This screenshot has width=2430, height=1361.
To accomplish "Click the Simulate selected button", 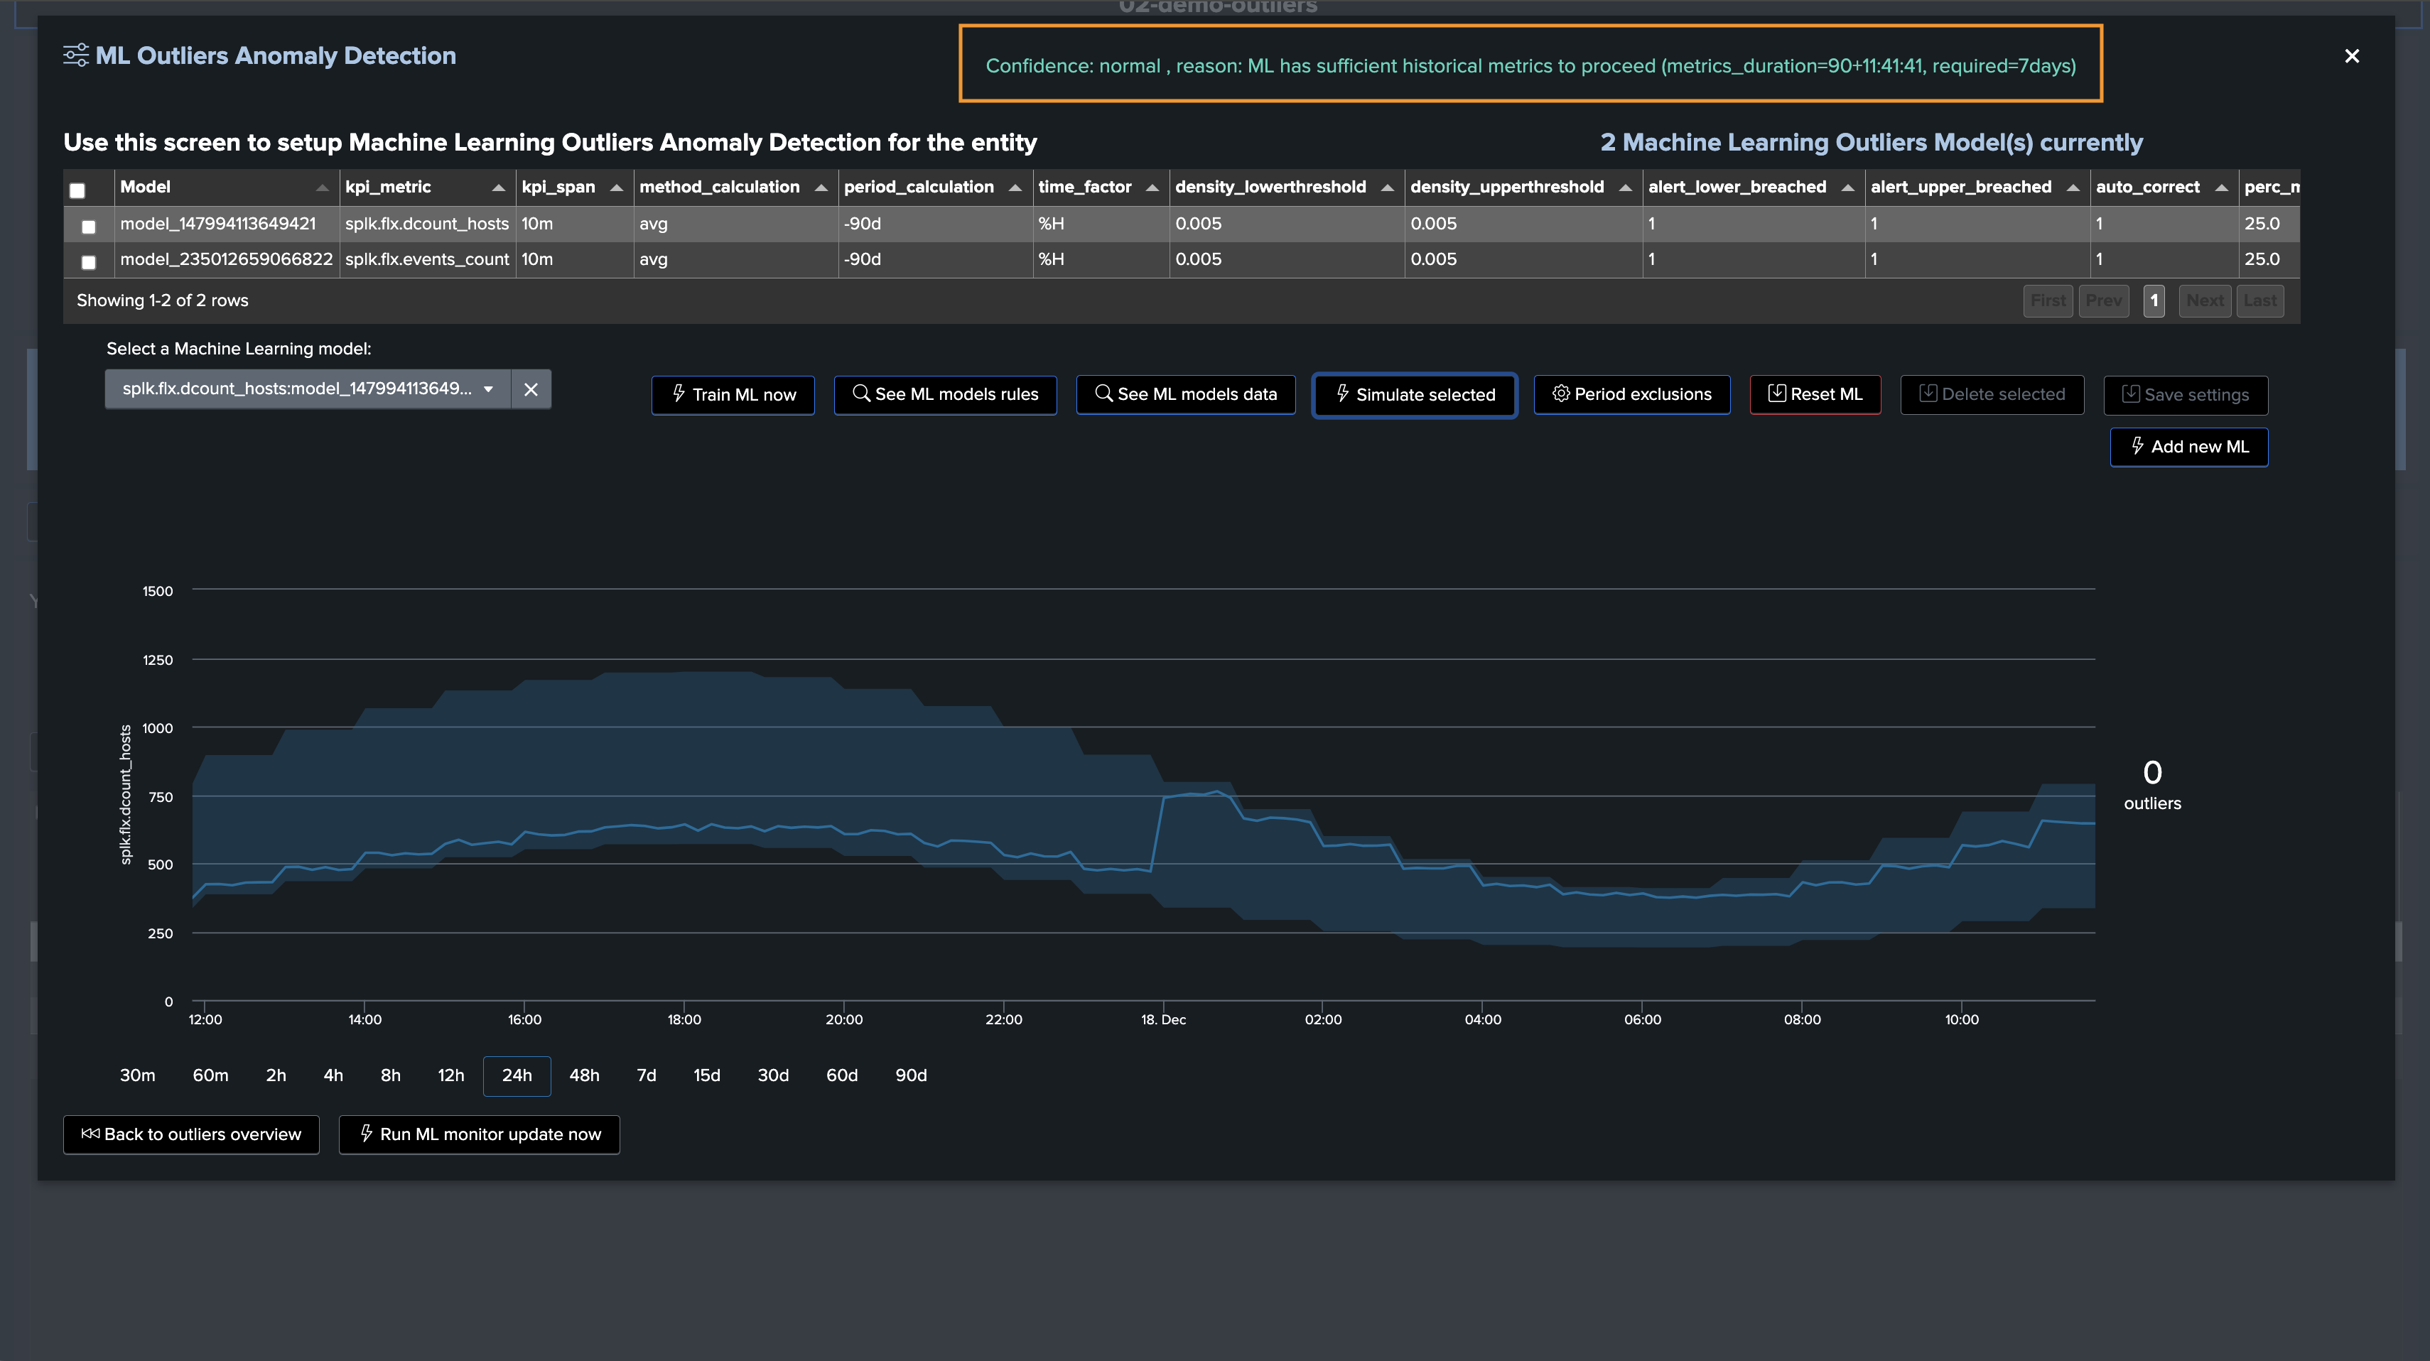I will click(x=1415, y=395).
